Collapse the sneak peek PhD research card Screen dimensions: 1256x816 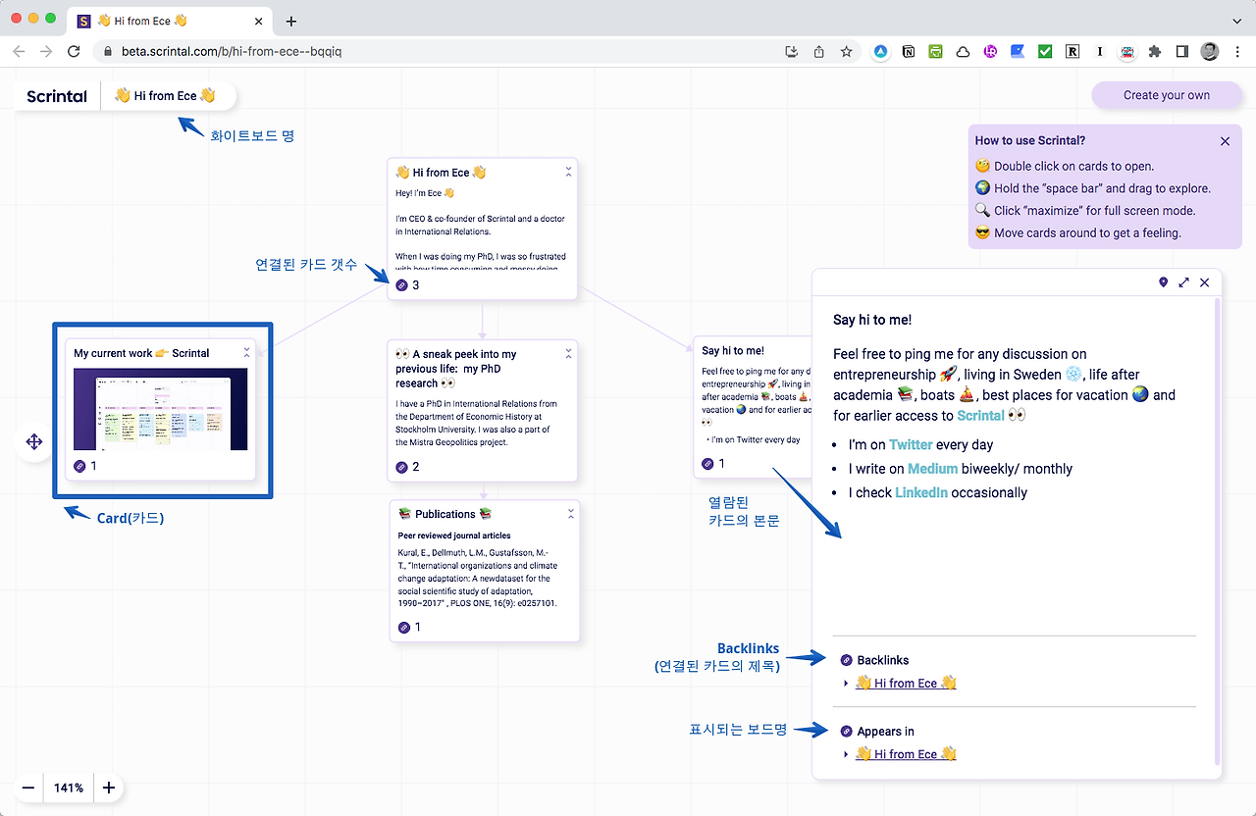pos(568,354)
